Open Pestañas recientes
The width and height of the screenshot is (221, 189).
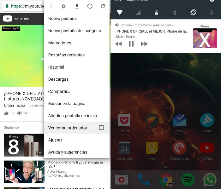77,55
